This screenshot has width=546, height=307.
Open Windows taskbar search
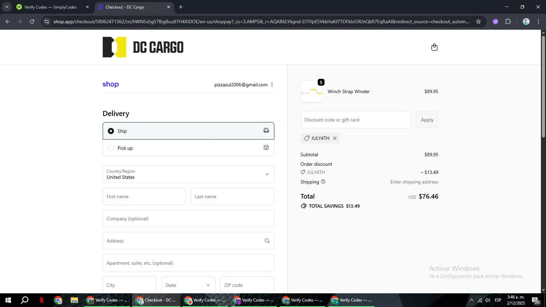coord(25,300)
